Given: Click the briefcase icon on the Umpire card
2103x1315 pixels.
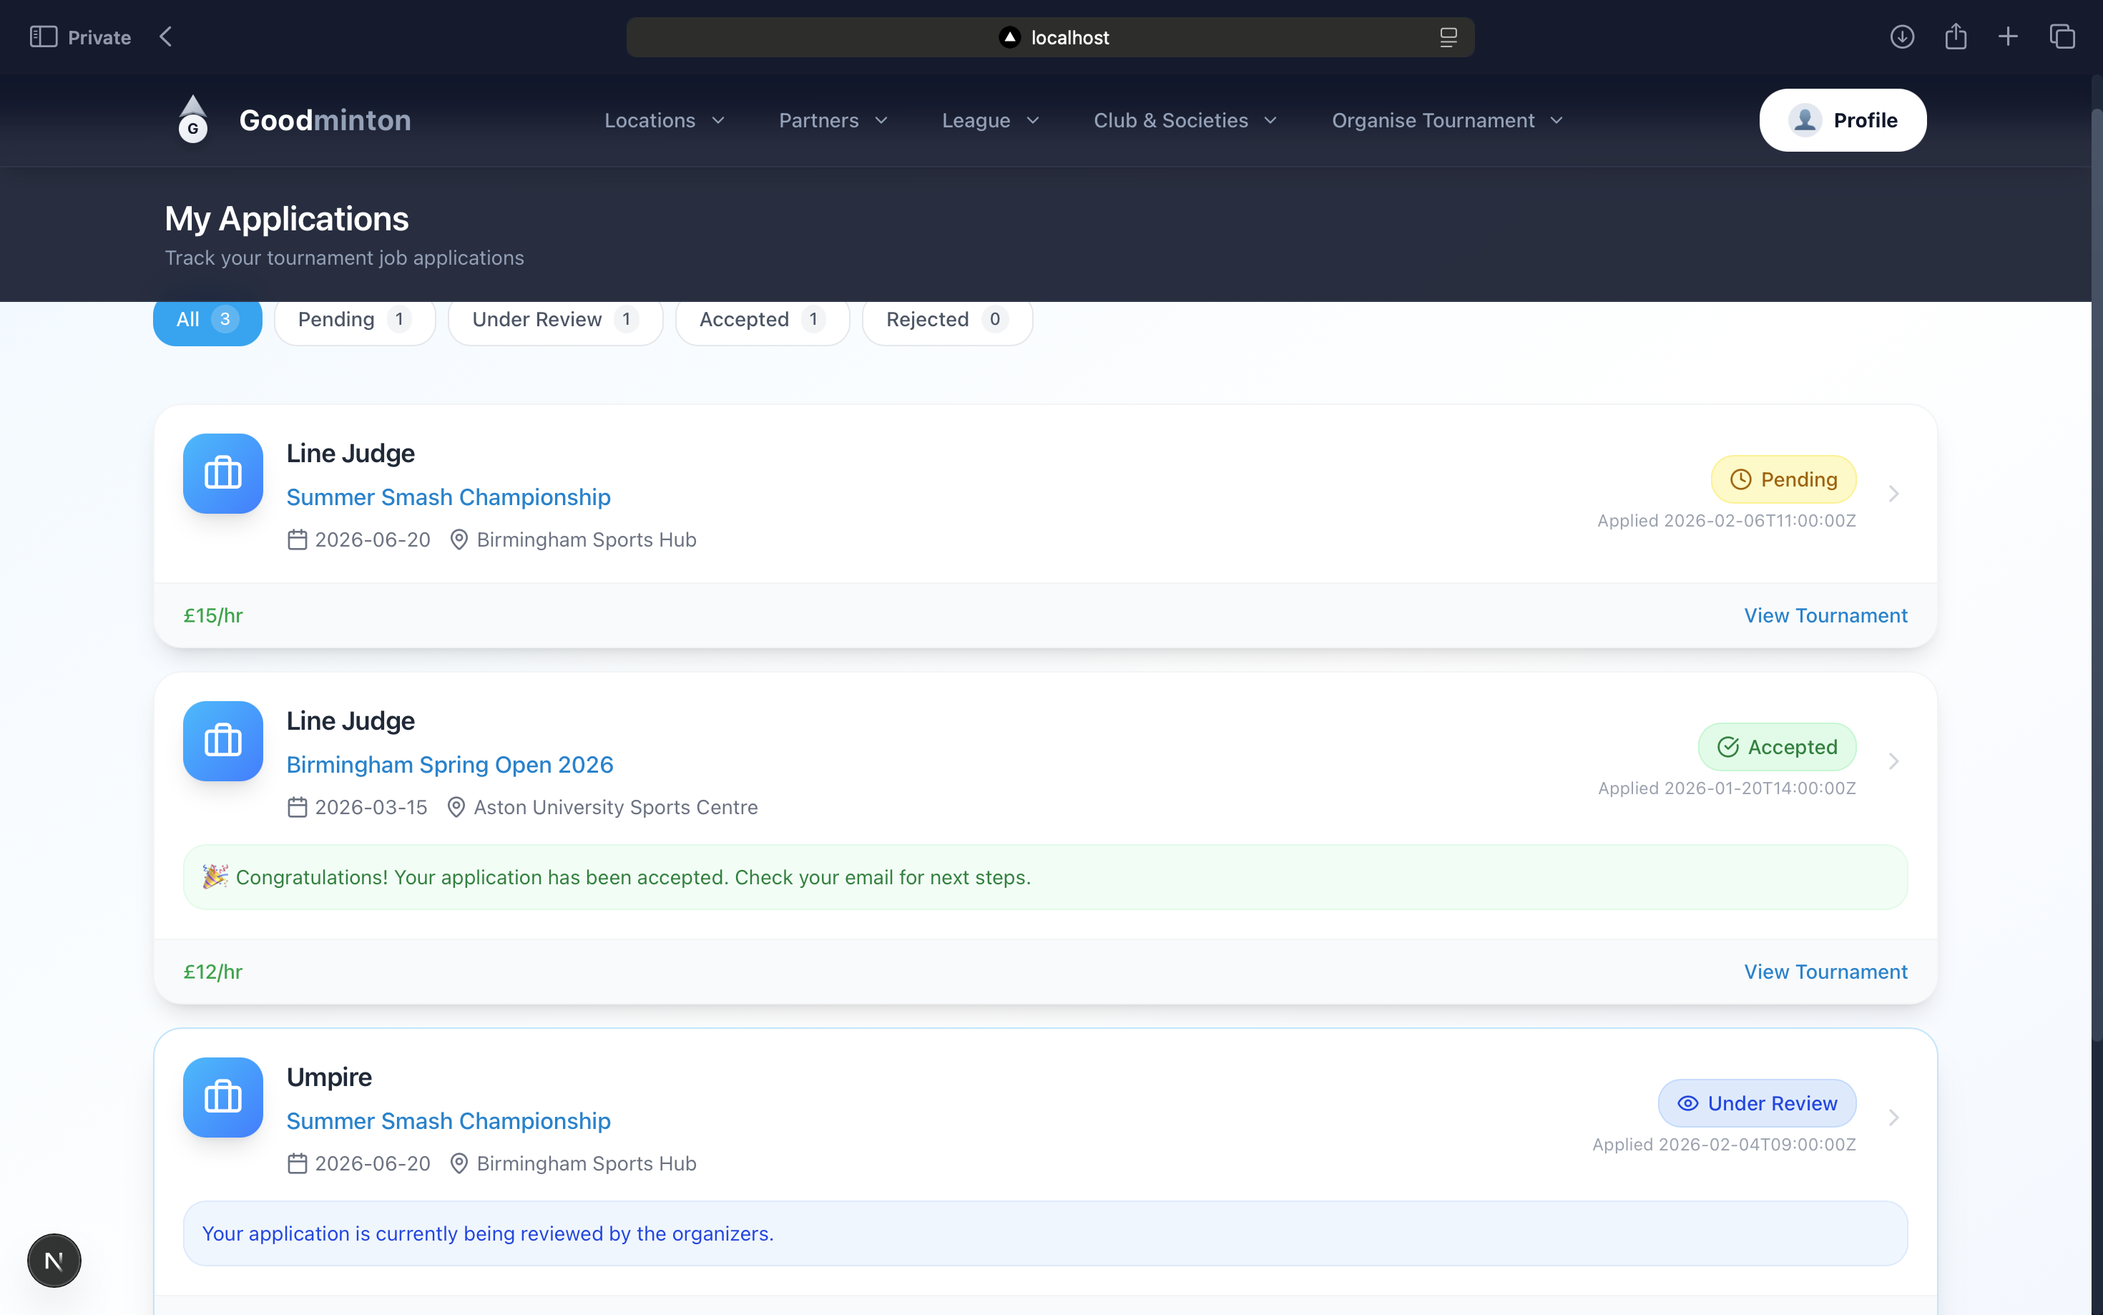Looking at the screenshot, I should point(222,1097).
